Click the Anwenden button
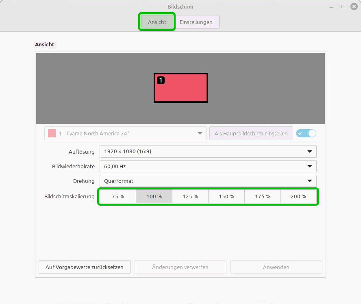 click(x=276, y=267)
